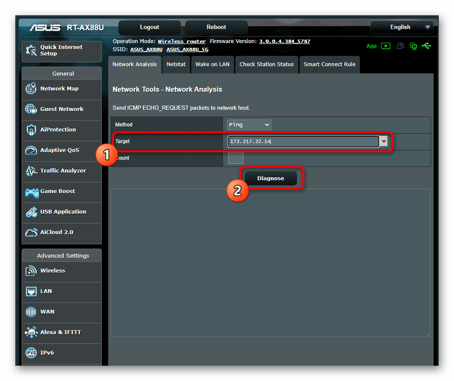Open the Target address dropdown arrow

[384, 142]
